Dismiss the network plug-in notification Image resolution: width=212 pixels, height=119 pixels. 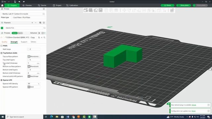click(x=208, y=105)
